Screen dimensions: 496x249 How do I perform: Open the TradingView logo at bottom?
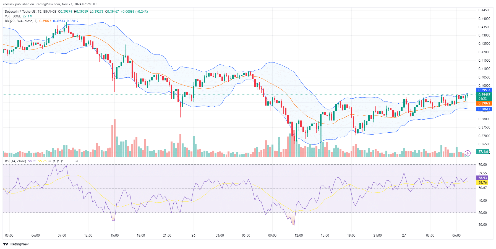(16, 244)
